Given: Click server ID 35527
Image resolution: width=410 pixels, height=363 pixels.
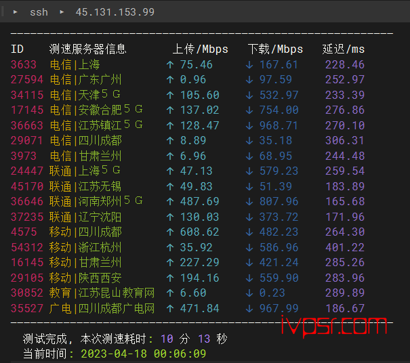Looking at the screenshot, I should (x=27, y=308).
